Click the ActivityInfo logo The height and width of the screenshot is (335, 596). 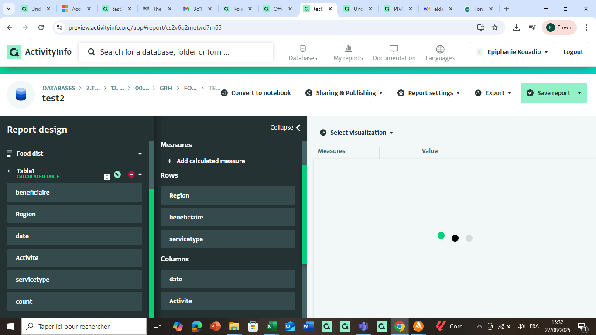point(39,52)
